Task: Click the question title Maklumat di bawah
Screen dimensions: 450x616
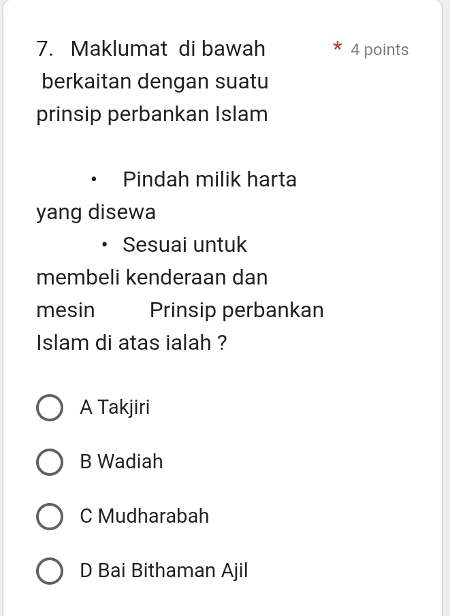Action: click(x=170, y=48)
